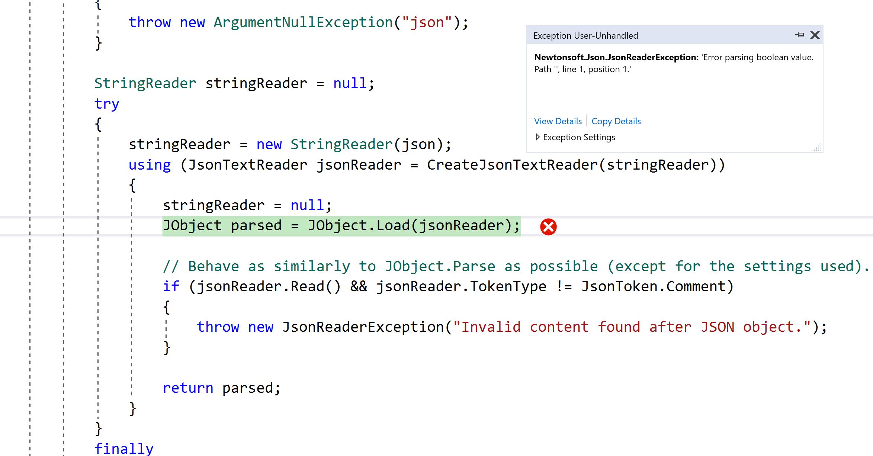Click jsonReader.TokenType in the if condition
Screen dimensions: 873x456
coord(460,286)
